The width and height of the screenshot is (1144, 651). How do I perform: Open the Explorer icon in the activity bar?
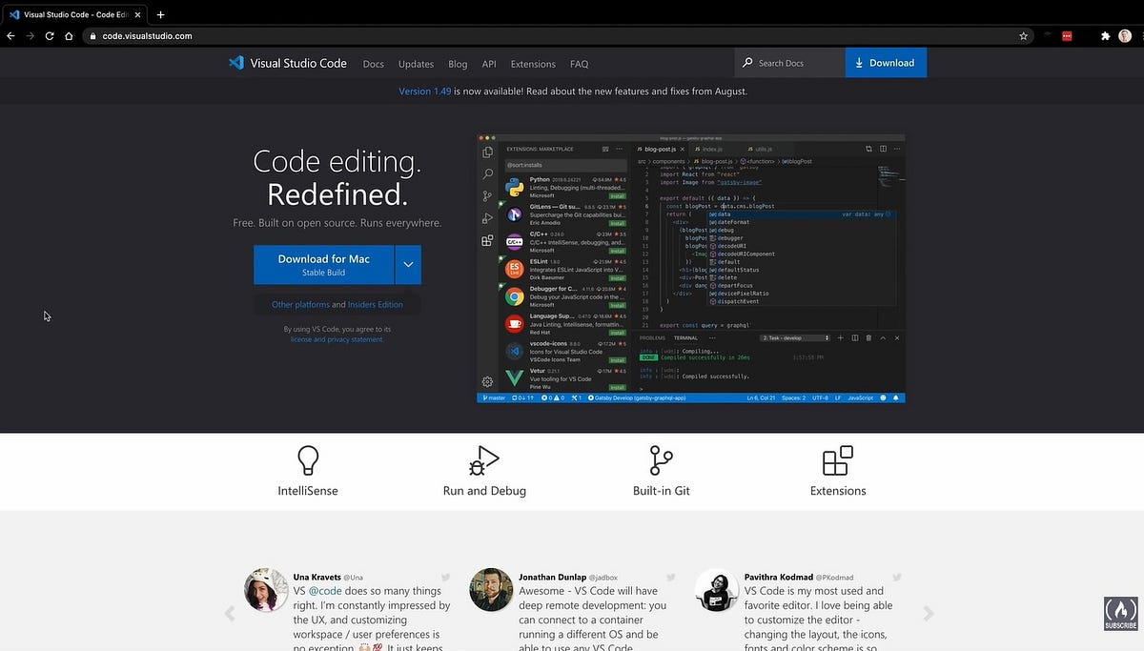click(486, 153)
